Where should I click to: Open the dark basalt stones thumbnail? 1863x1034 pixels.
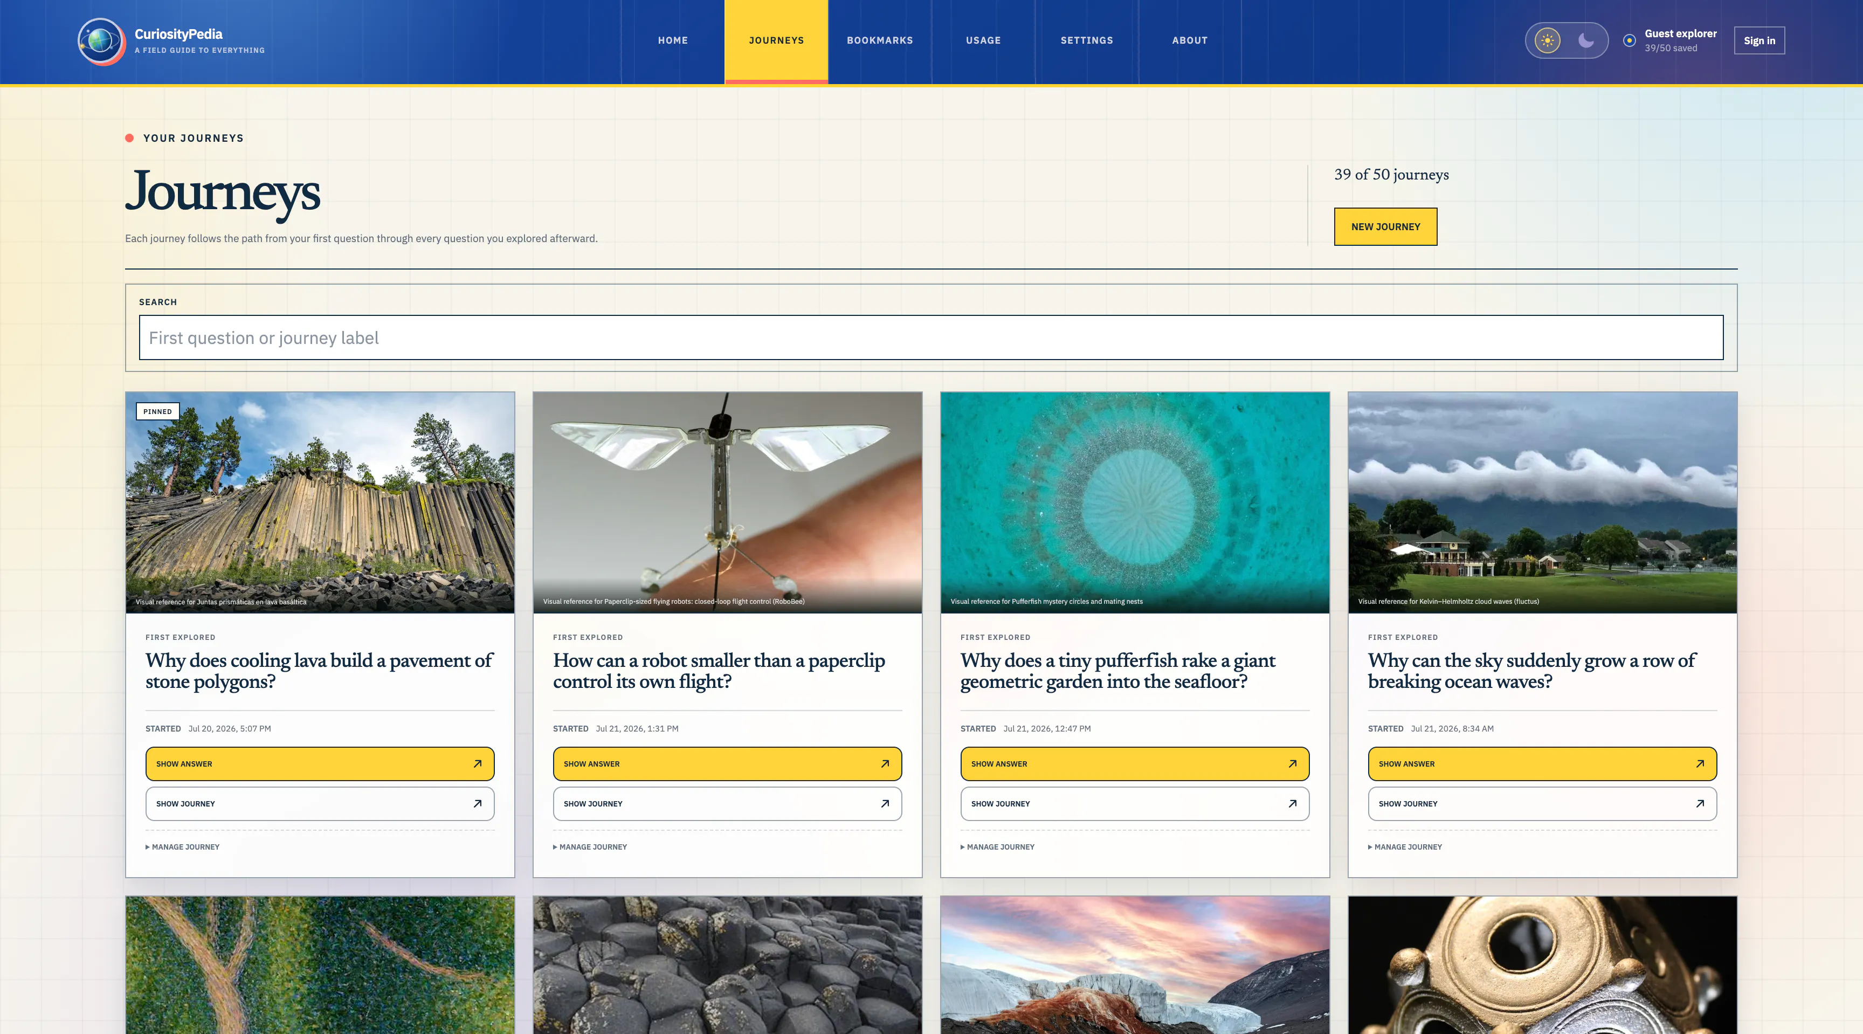(727, 966)
